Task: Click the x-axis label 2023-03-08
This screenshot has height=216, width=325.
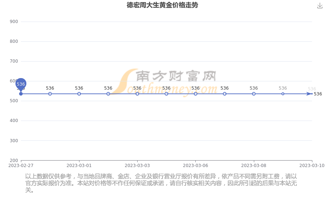Action: click(254, 166)
